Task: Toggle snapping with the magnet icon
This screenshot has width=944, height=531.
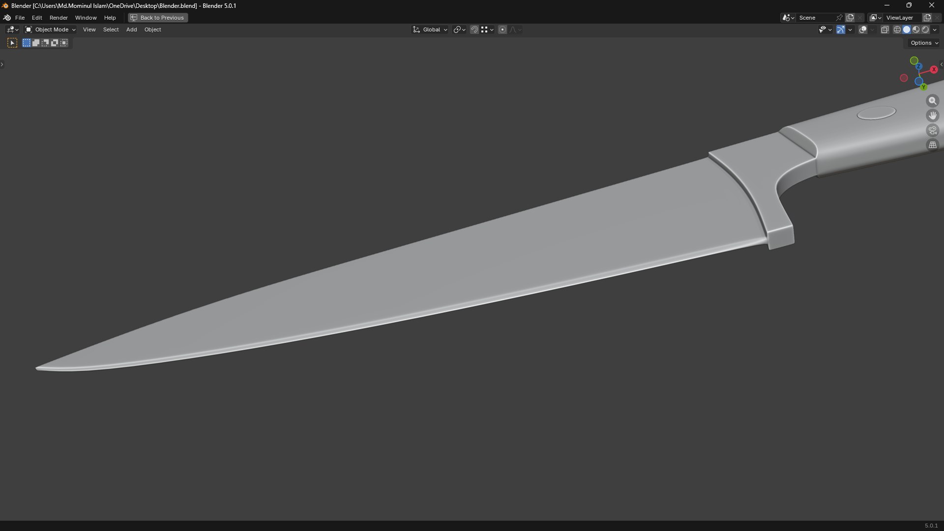Action: (x=474, y=30)
